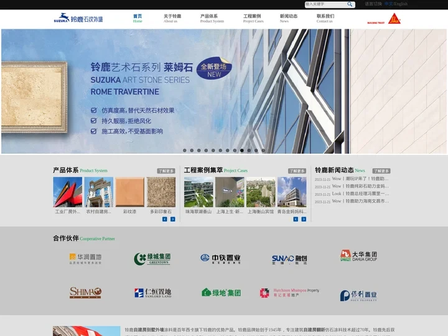The width and height of the screenshot is (448, 336).
Task: Click the 保利置业 Poly Property logo
Action: [x=358, y=296]
